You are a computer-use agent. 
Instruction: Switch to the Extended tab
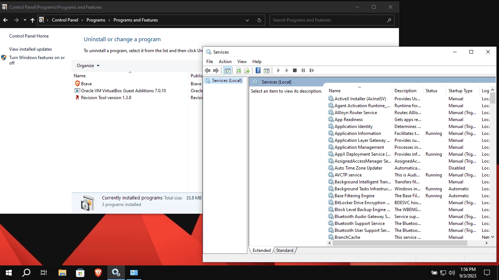(x=262, y=250)
